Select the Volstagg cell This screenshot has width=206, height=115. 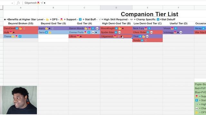point(178,32)
